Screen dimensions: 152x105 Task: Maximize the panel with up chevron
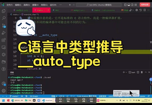(146, 72)
